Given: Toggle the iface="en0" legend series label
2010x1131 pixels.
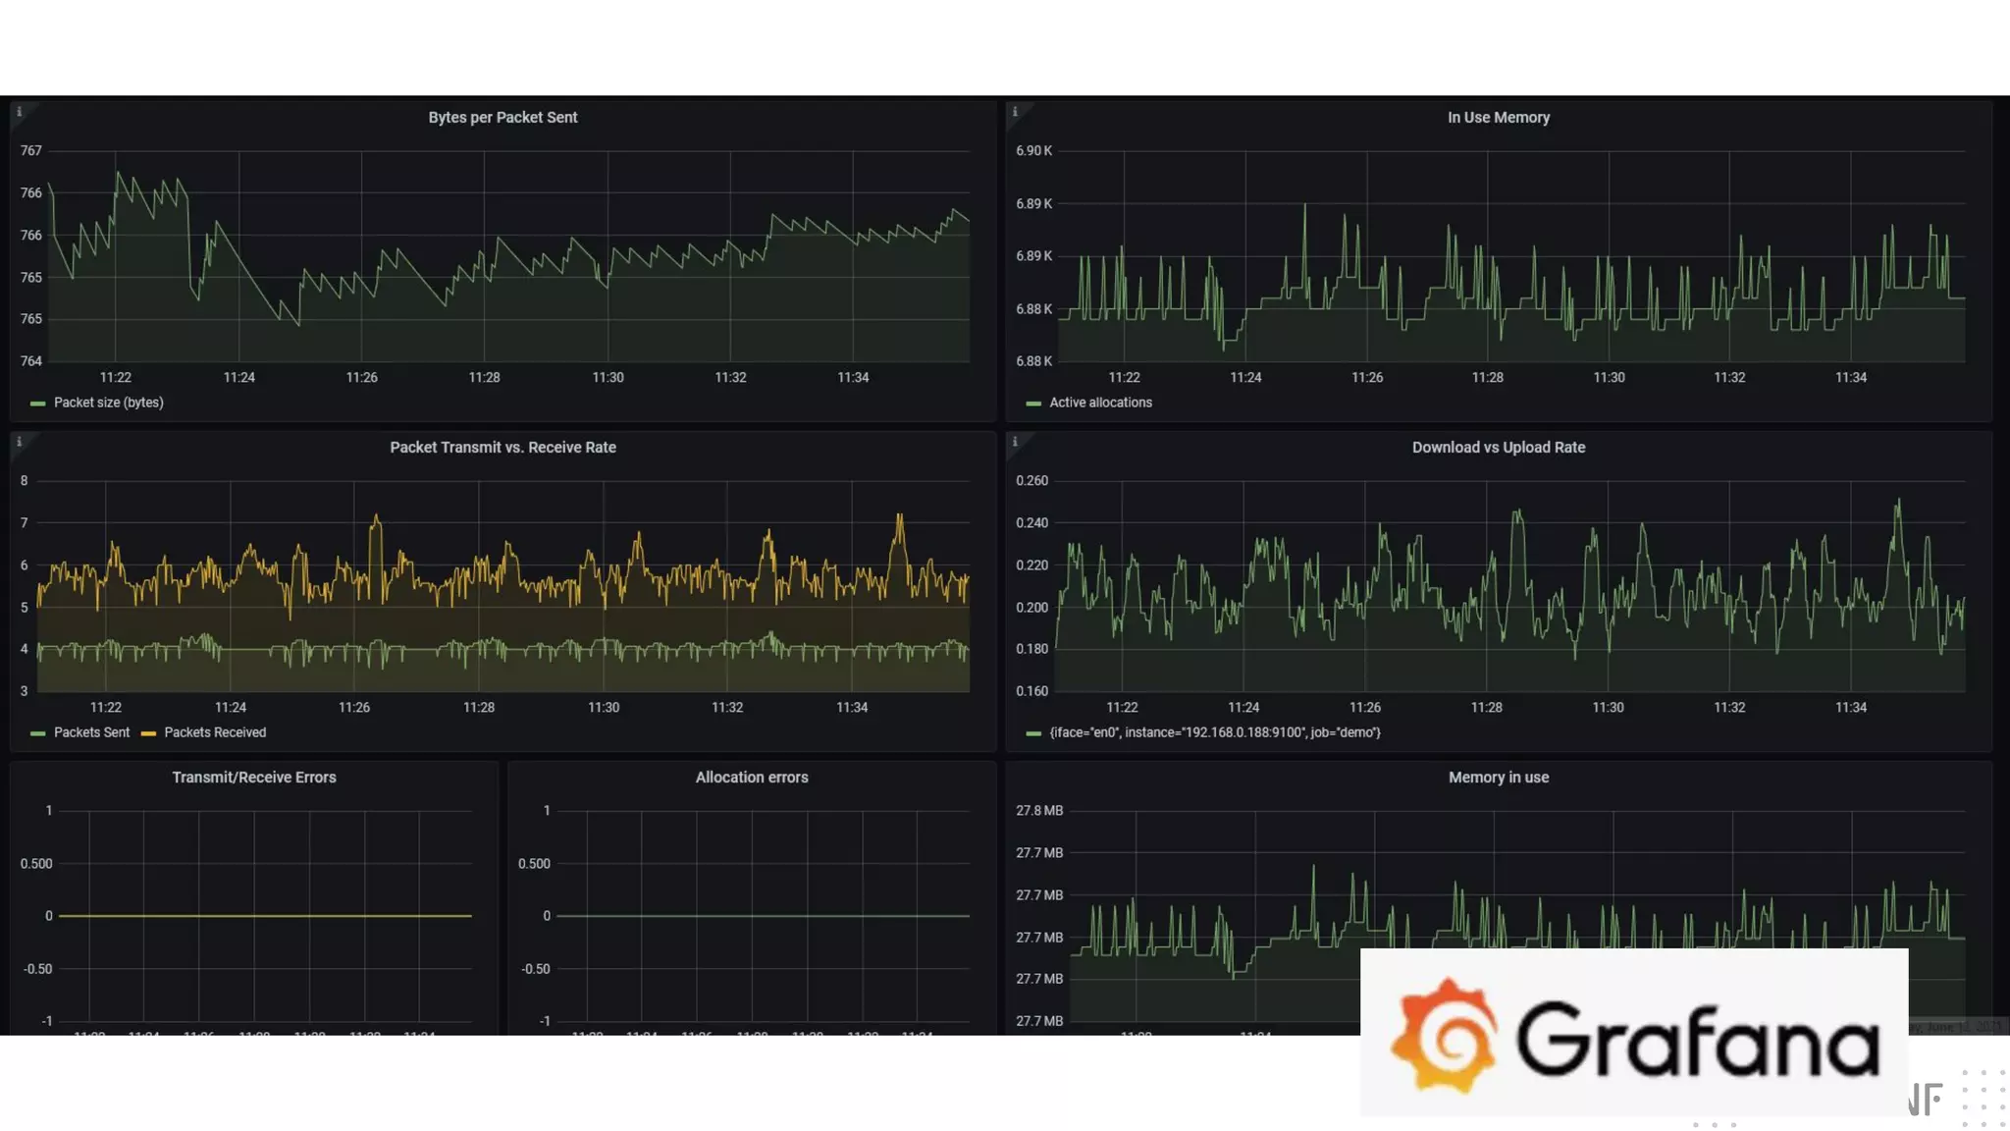Looking at the screenshot, I should click(1214, 732).
